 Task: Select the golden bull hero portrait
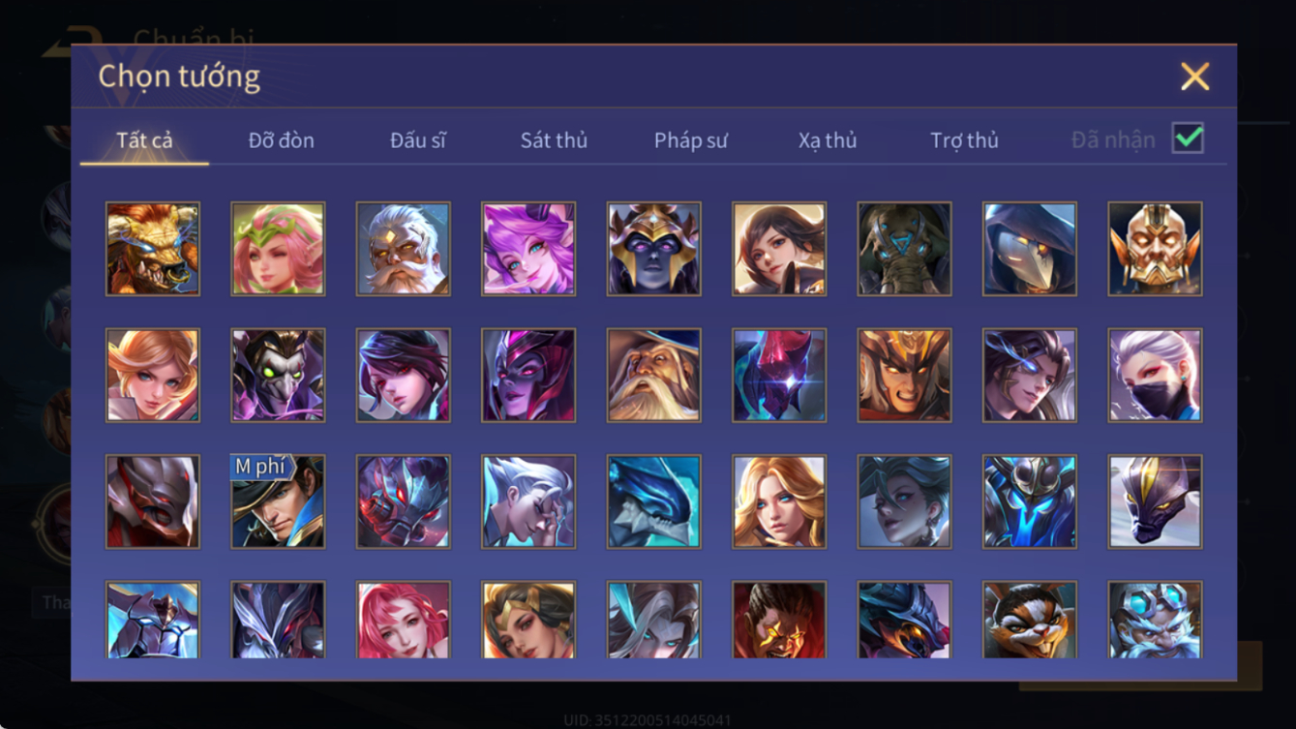point(153,249)
